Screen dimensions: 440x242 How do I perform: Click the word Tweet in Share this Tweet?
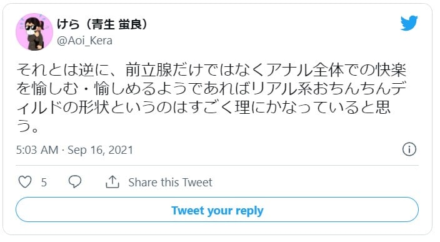197,183
